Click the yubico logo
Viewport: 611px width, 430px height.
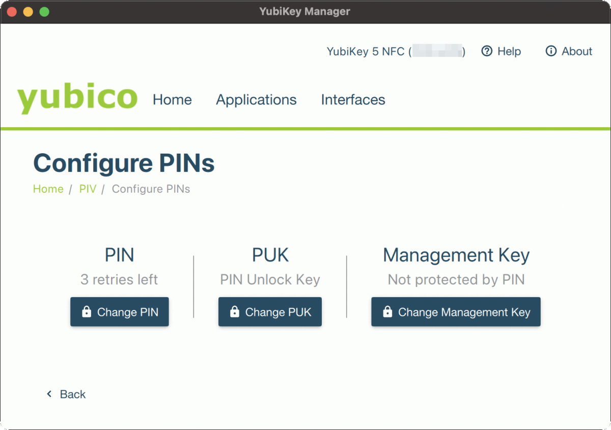(x=77, y=97)
